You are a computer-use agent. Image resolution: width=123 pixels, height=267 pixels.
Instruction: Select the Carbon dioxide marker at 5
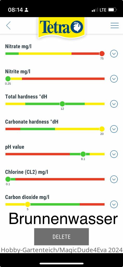(x=28, y=204)
